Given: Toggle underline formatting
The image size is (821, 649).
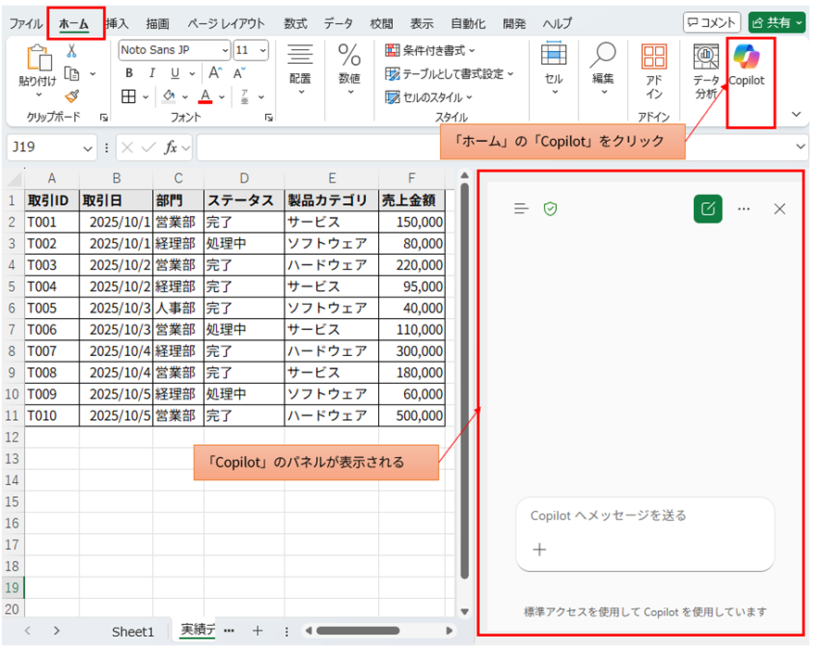Looking at the screenshot, I should [172, 70].
